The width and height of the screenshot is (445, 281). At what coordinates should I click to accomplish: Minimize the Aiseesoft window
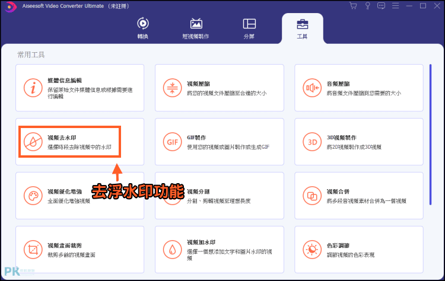(x=409, y=6)
